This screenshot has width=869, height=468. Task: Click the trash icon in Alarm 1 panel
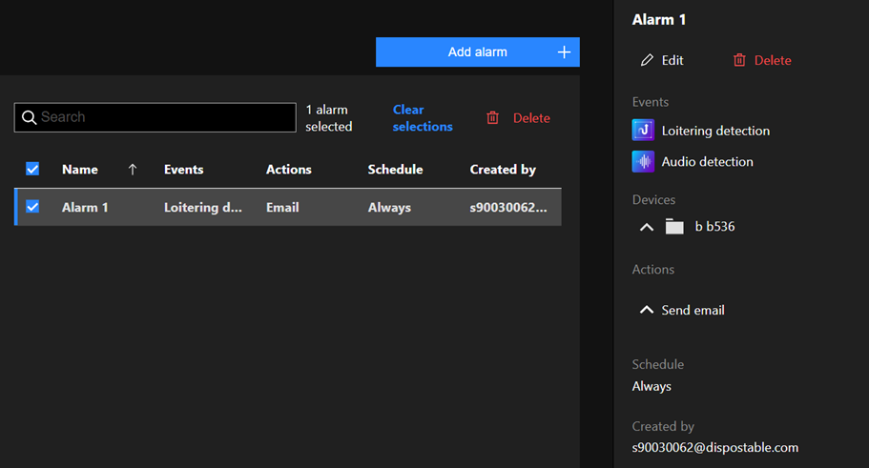click(739, 60)
